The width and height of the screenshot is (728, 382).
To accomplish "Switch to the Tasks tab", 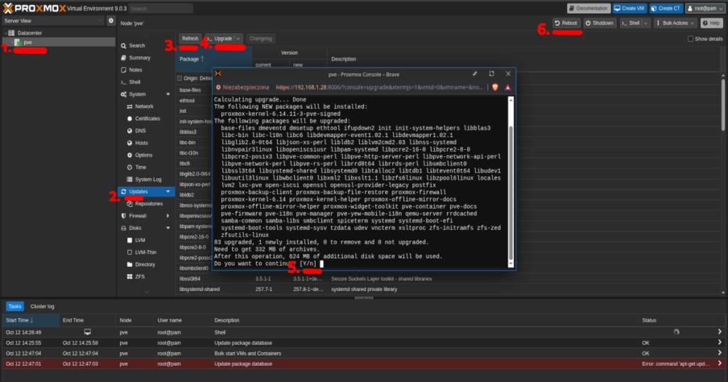I will [x=14, y=307].
